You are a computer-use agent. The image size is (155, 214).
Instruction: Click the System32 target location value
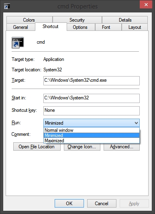click(53, 70)
